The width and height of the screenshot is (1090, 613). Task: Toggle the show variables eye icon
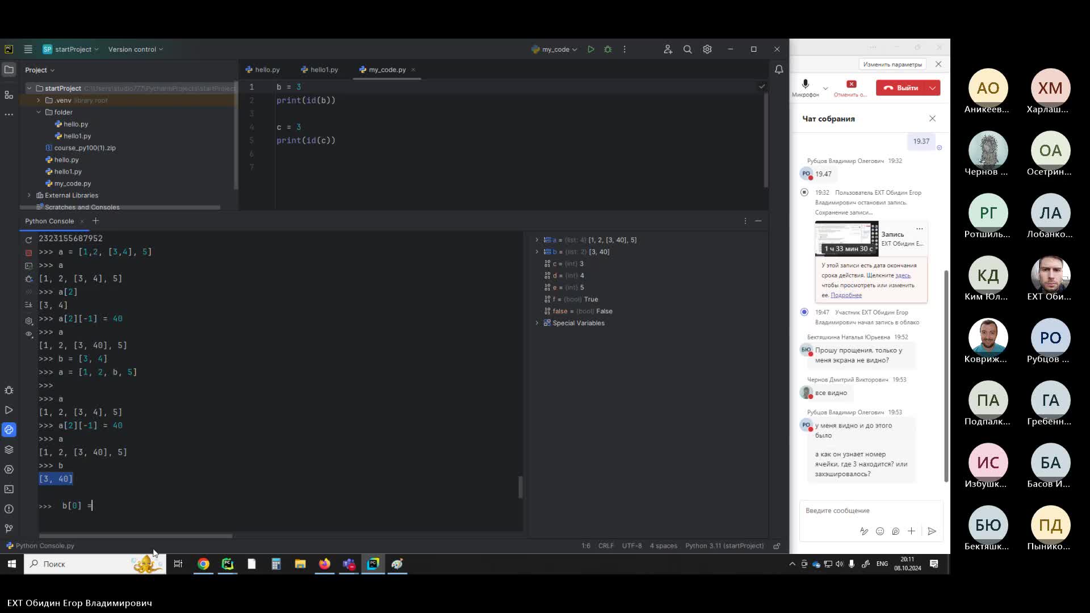(x=29, y=334)
